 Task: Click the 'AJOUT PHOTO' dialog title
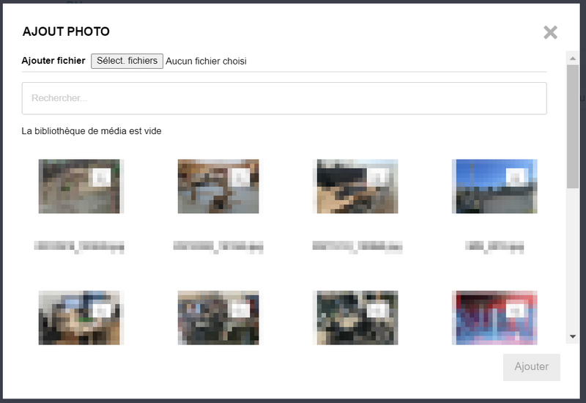pyautogui.click(x=66, y=32)
